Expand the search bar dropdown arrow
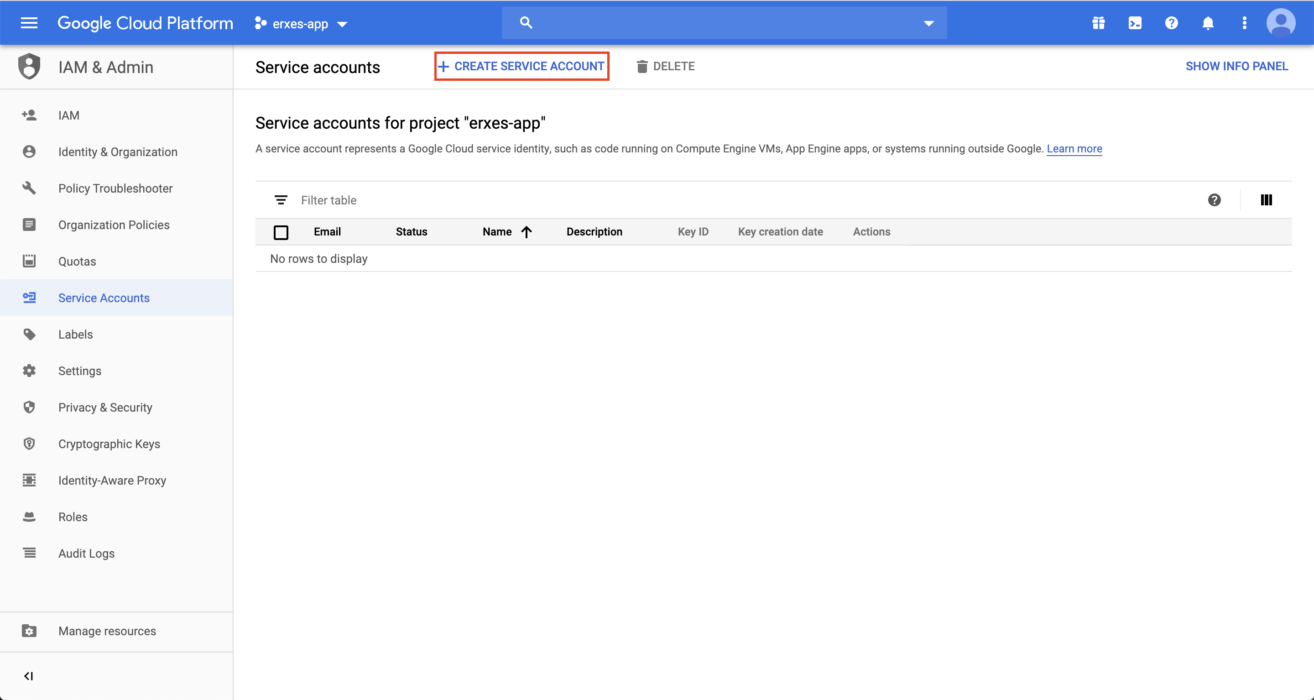This screenshot has height=700, width=1314. [x=928, y=23]
